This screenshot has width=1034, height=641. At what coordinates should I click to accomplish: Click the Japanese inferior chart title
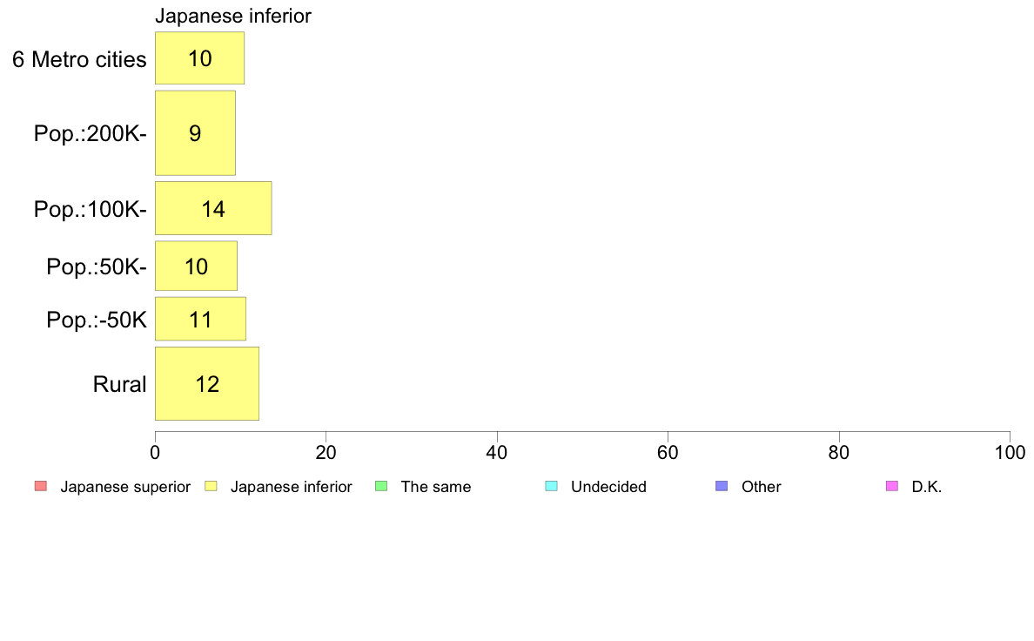point(232,16)
